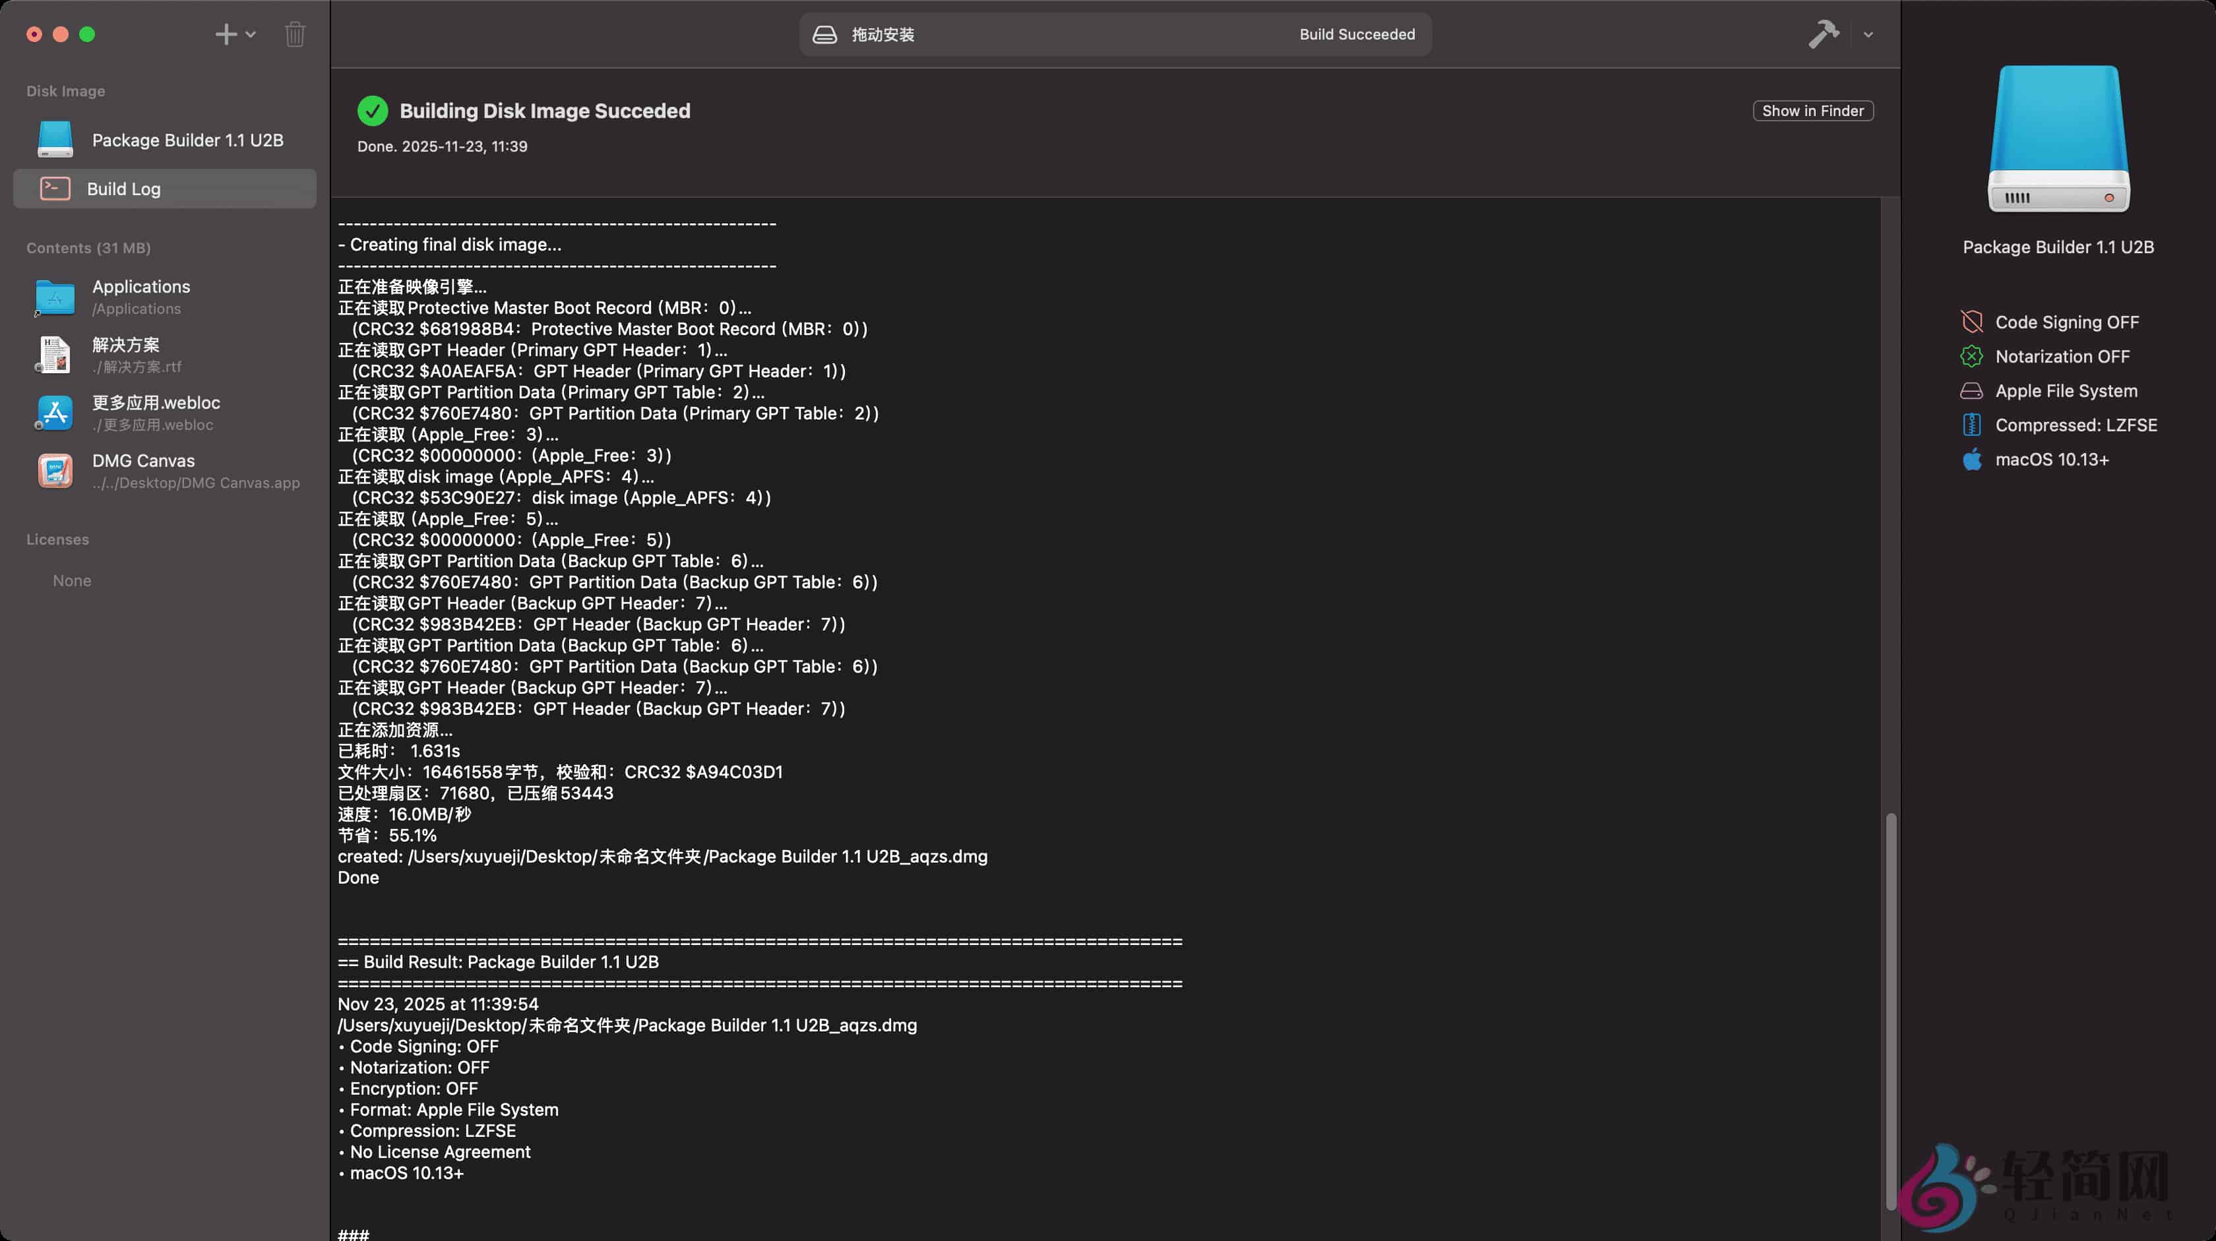Click the green success checkmark next to Building Disk Image Succeded
This screenshot has width=2216, height=1241.
(373, 110)
